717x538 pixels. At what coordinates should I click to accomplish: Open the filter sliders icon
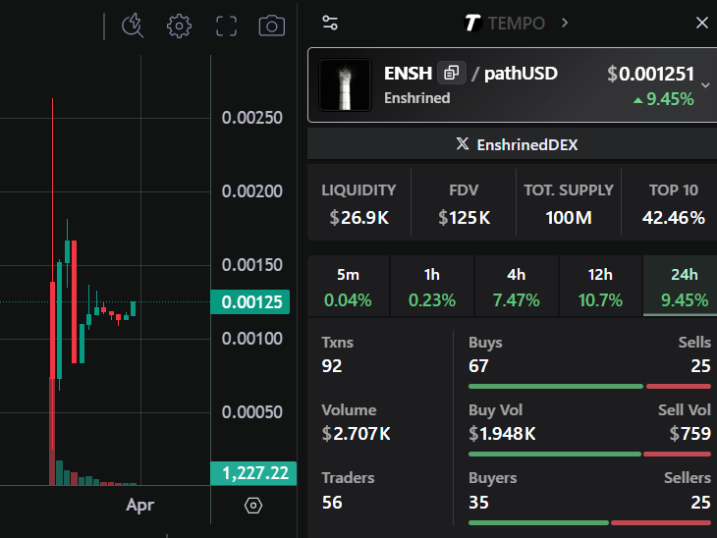click(x=330, y=23)
